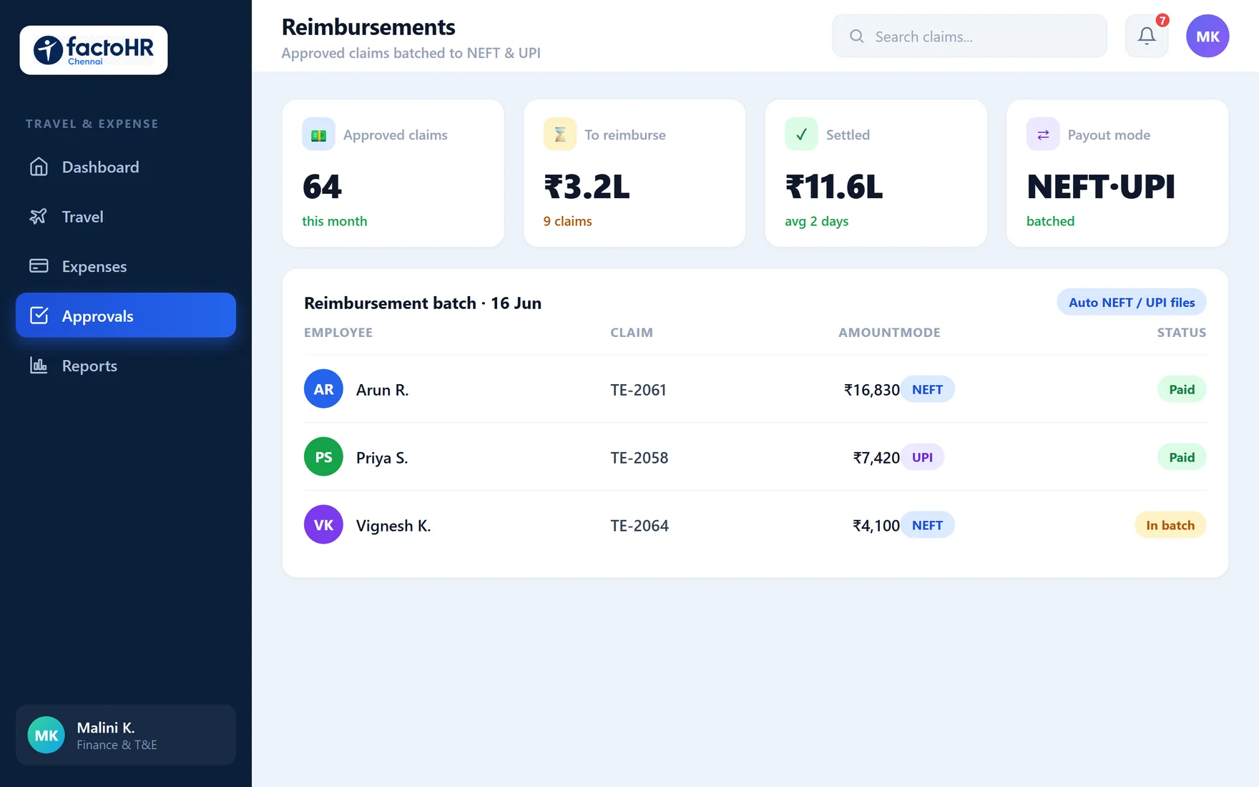Click the search magnifier icon
The image size is (1259, 787).
coord(856,36)
